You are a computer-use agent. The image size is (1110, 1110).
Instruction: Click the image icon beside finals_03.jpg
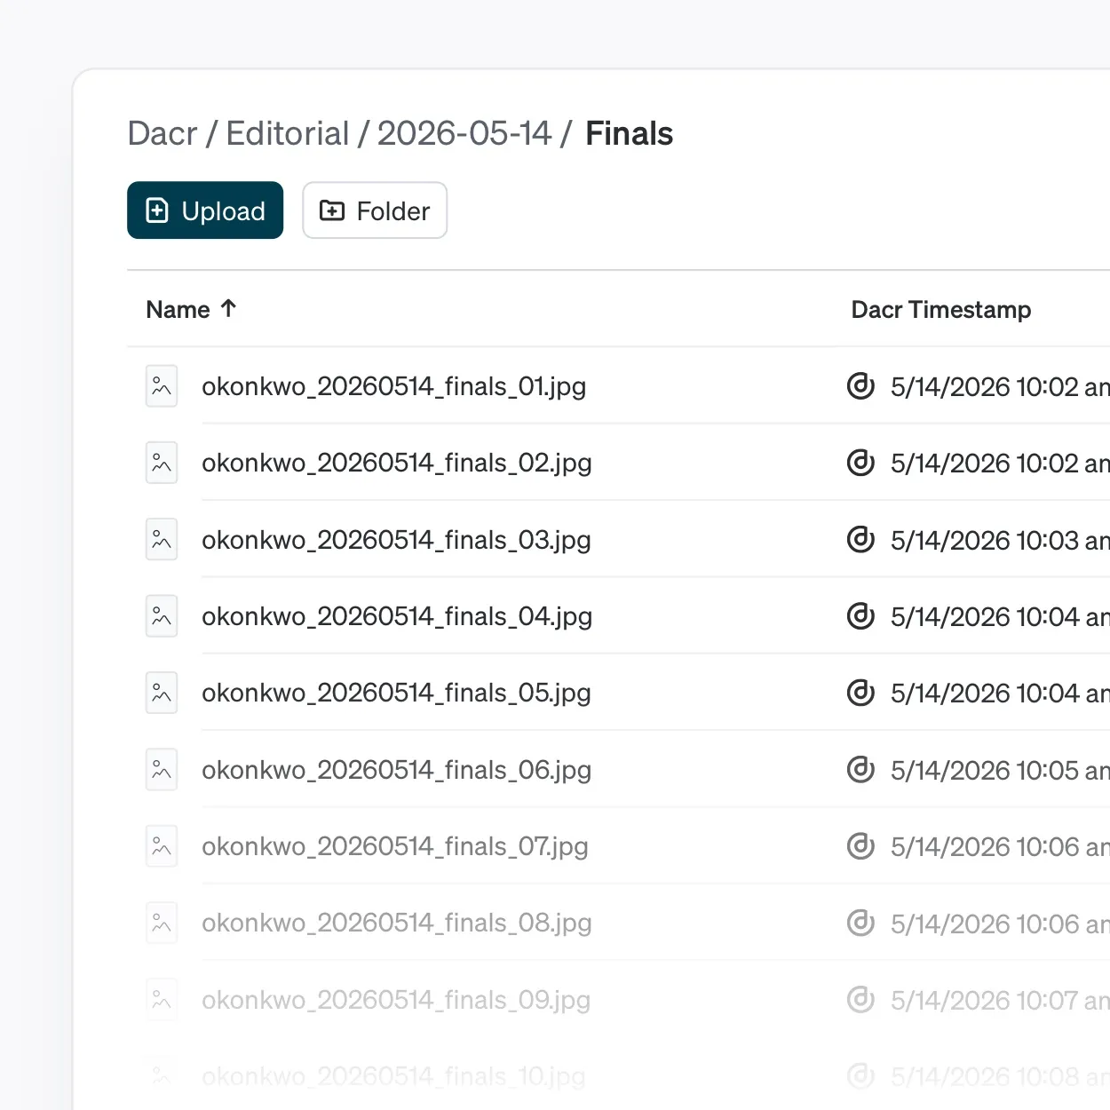162,540
